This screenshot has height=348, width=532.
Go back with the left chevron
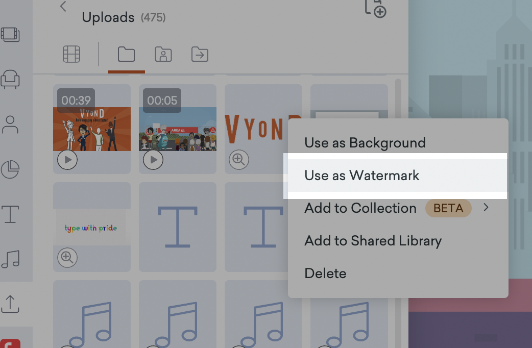[63, 7]
